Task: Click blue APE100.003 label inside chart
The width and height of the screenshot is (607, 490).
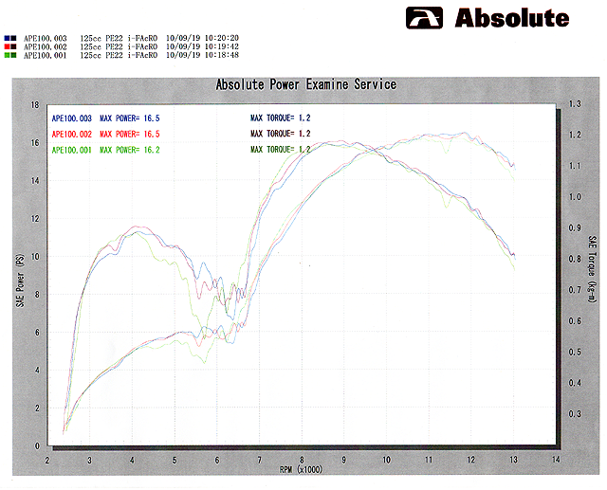Action: point(72,118)
